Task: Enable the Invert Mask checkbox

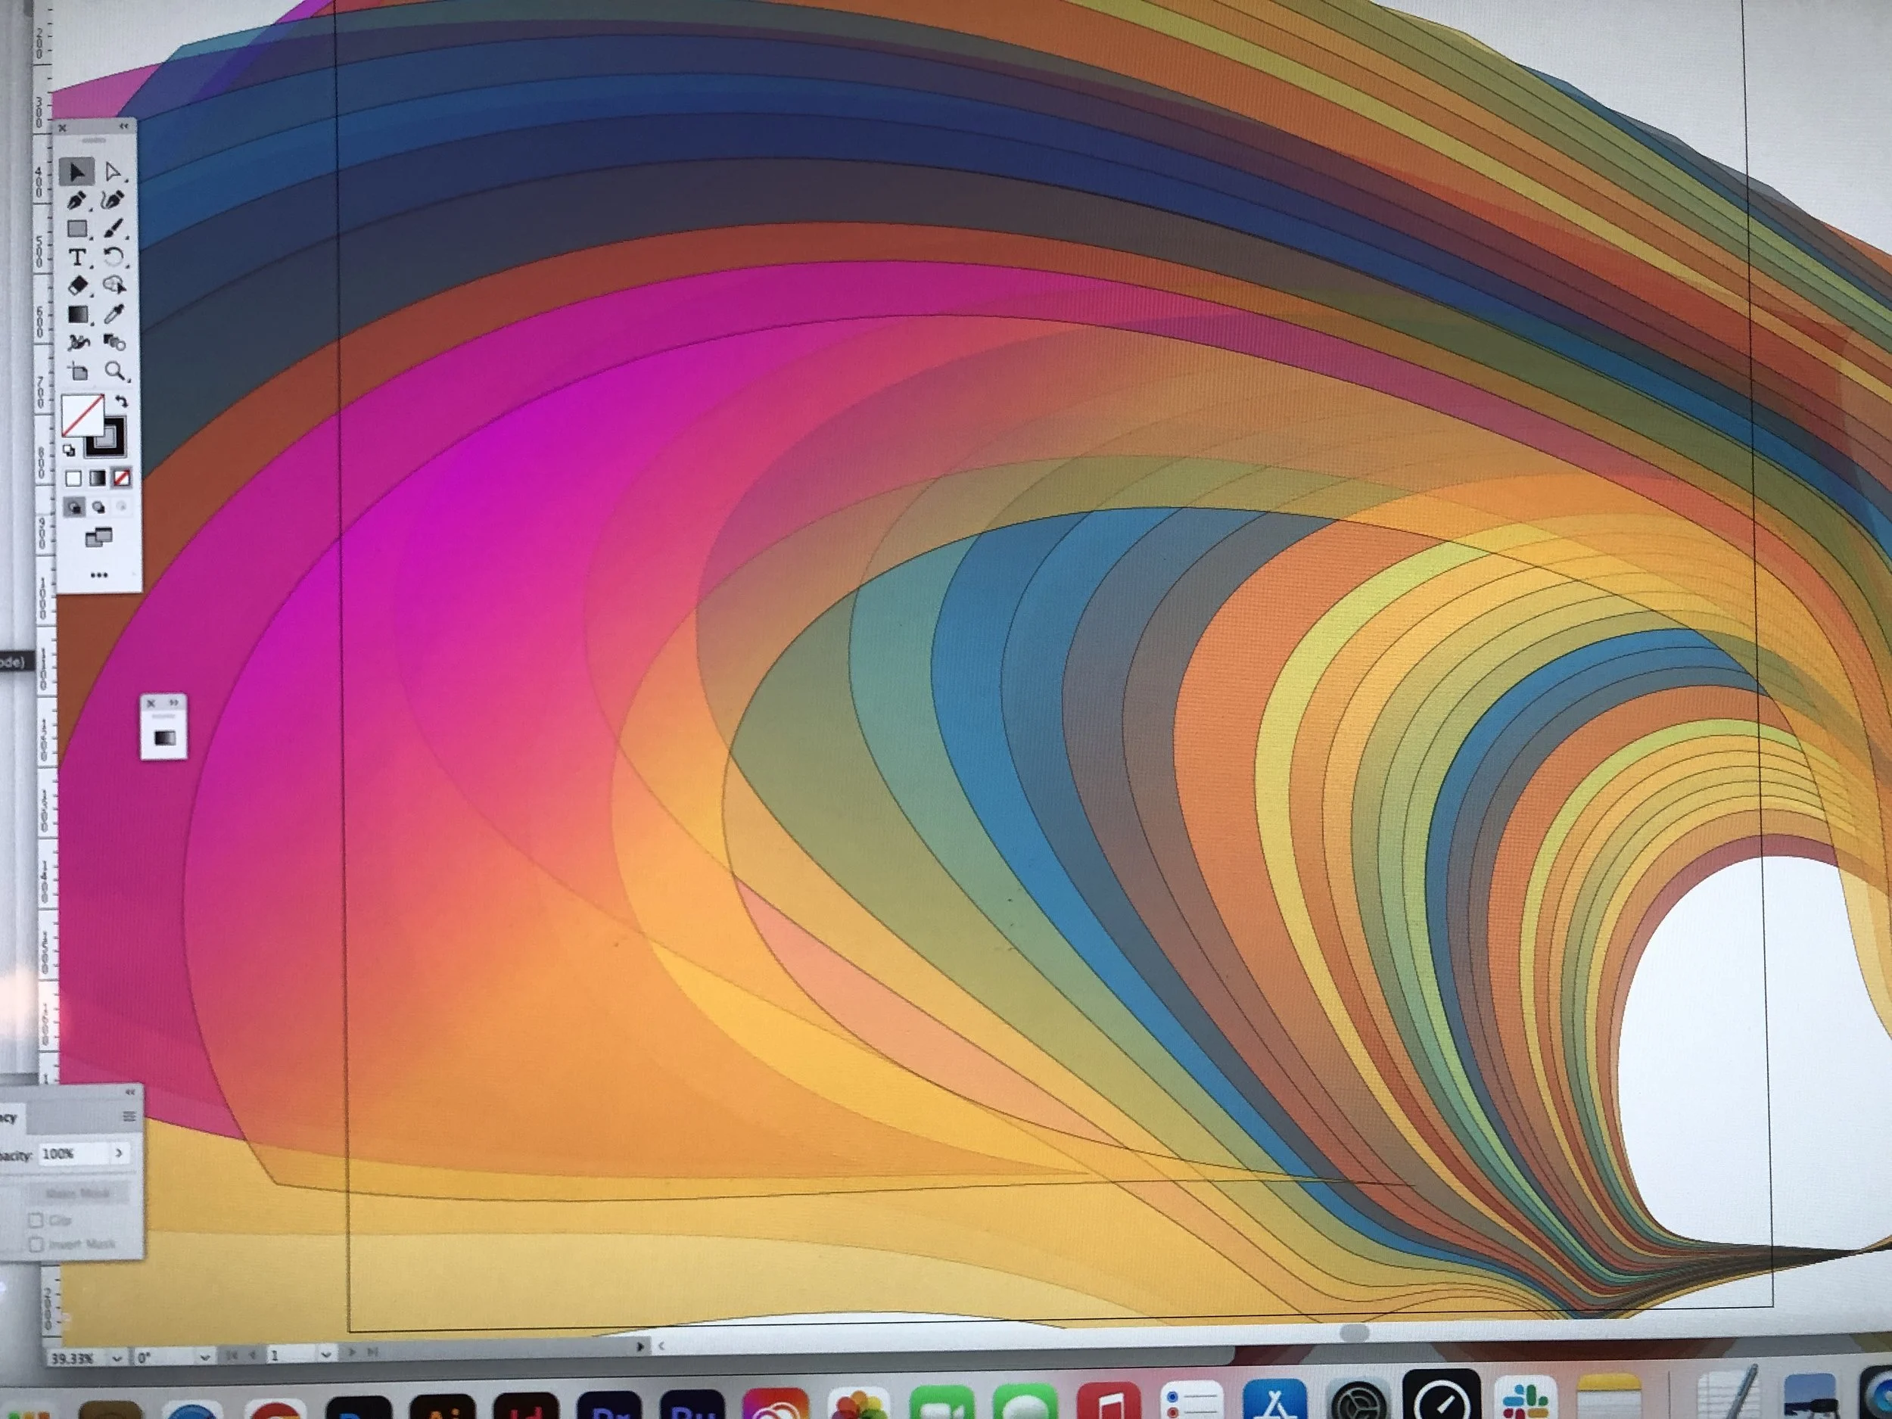Action: (36, 1243)
